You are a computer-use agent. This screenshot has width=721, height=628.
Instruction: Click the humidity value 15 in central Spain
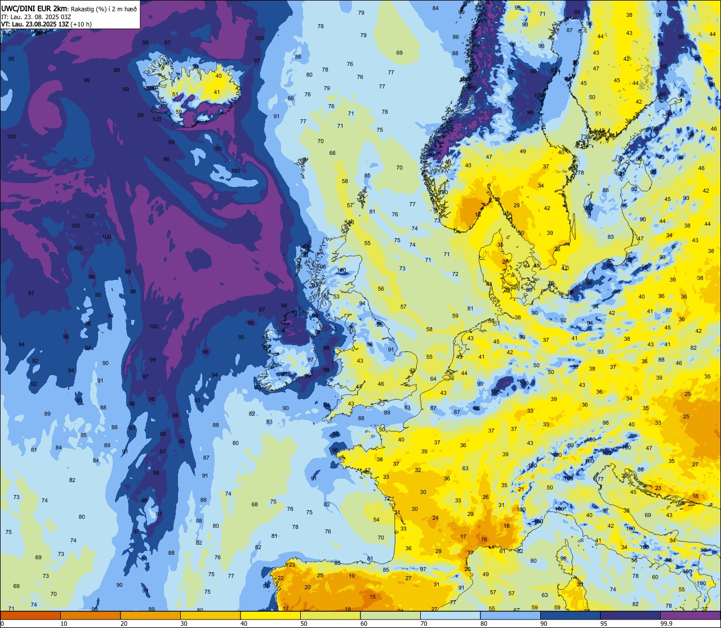pyautogui.click(x=372, y=596)
